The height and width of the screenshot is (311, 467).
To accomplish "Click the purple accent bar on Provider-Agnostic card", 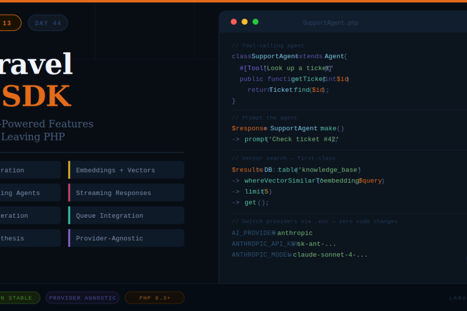I will click(x=69, y=238).
